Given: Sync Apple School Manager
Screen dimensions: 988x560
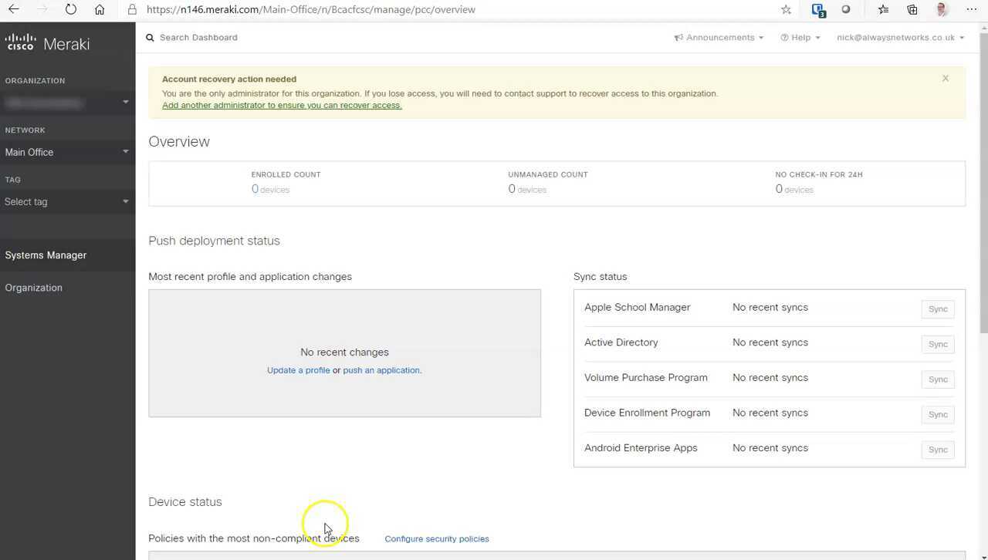Looking at the screenshot, I should click(938, 309).
